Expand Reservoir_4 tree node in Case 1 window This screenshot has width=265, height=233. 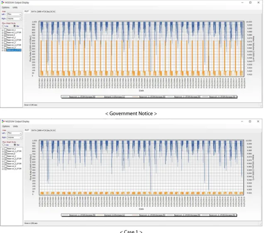(3, 166)
